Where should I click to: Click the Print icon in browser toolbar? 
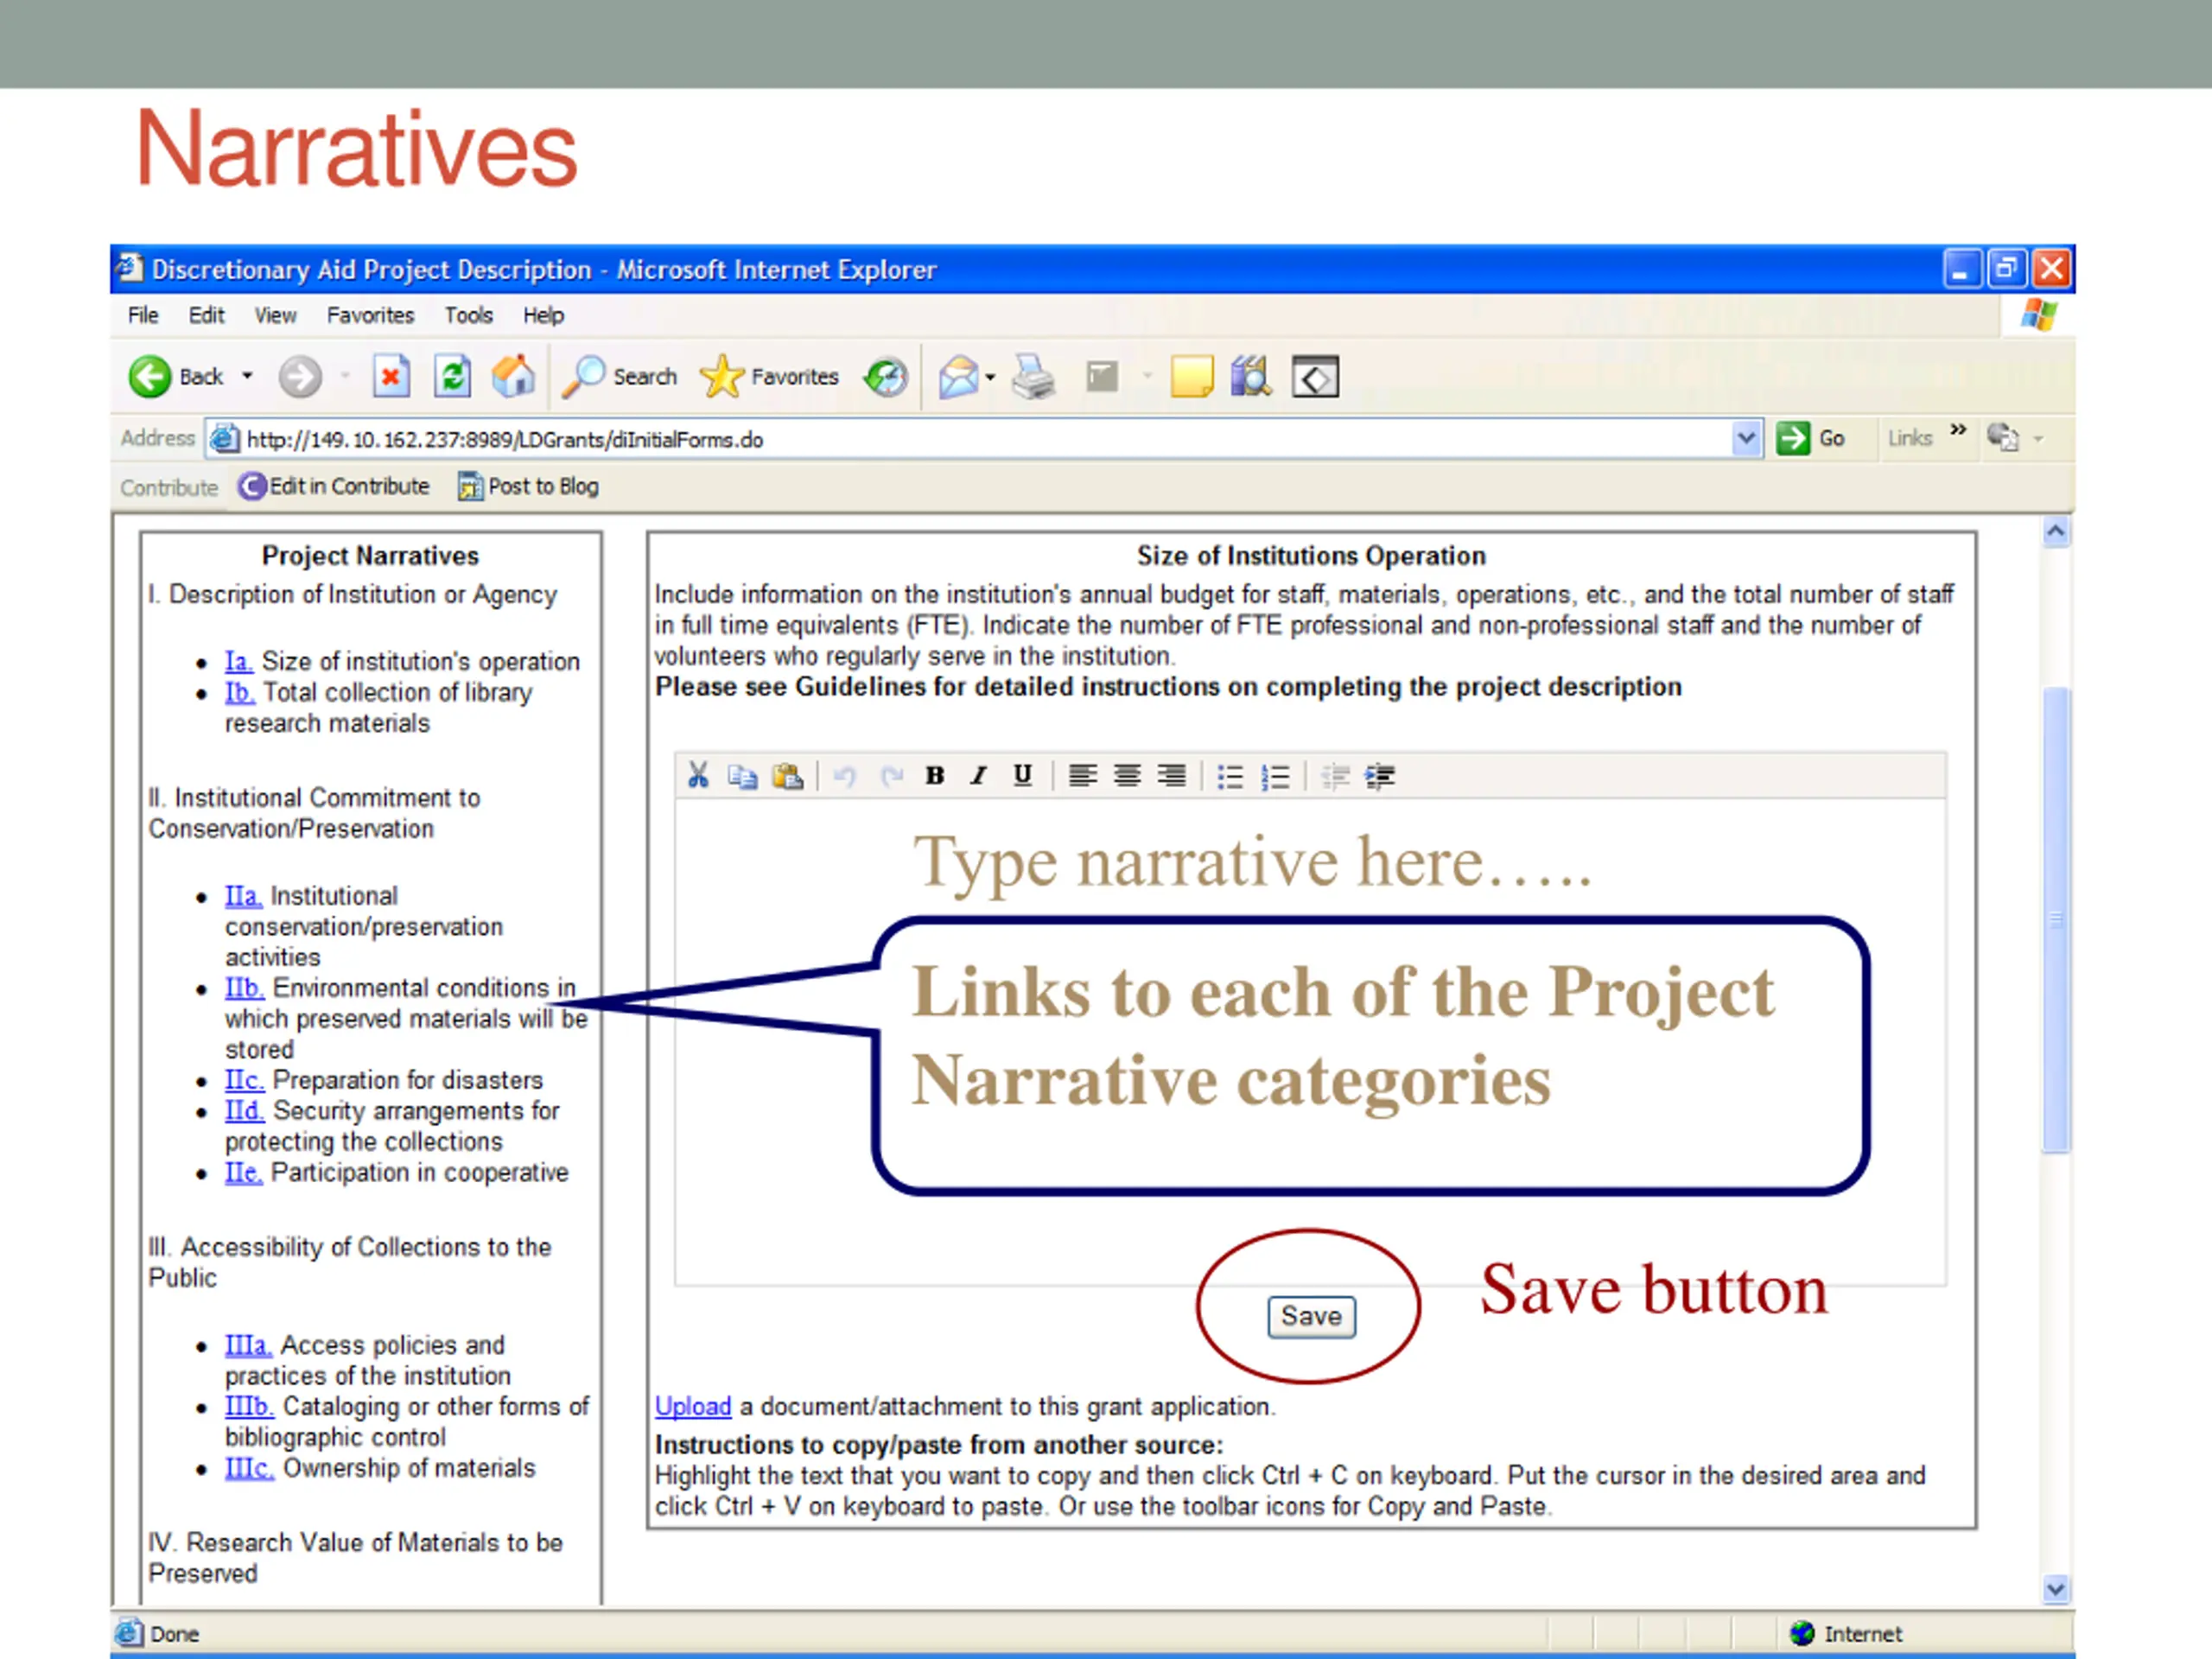[1033, 377]
